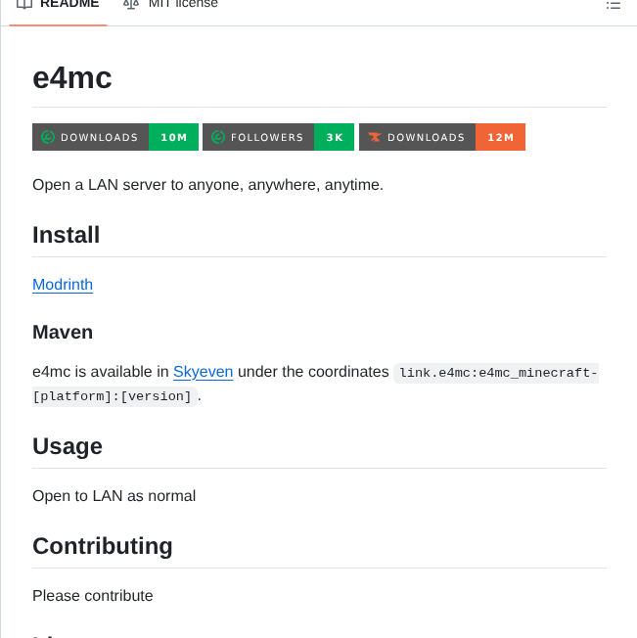Click the orange 12M downloads count
Viewport: 637px width, 638px height.
click(500, 137)
